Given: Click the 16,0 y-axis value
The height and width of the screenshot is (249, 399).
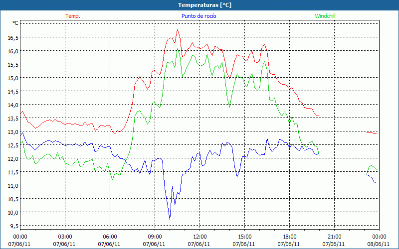Looking at the screenshot, I should (13, 51).
